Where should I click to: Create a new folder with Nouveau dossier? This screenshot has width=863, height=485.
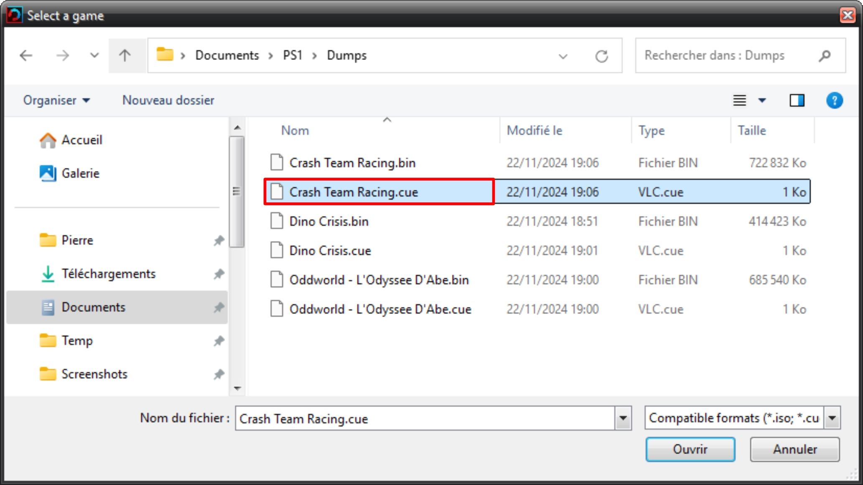click(168, 100)
